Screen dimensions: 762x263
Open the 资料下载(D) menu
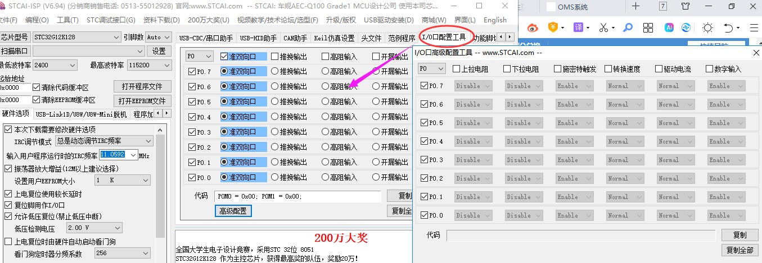click(161, 20)
